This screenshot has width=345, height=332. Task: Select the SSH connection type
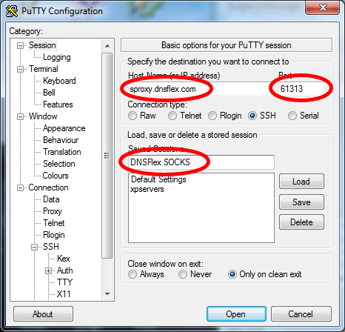tap(252, 116)
